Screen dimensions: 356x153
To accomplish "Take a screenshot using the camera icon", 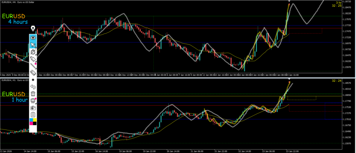I will (33, 108).
